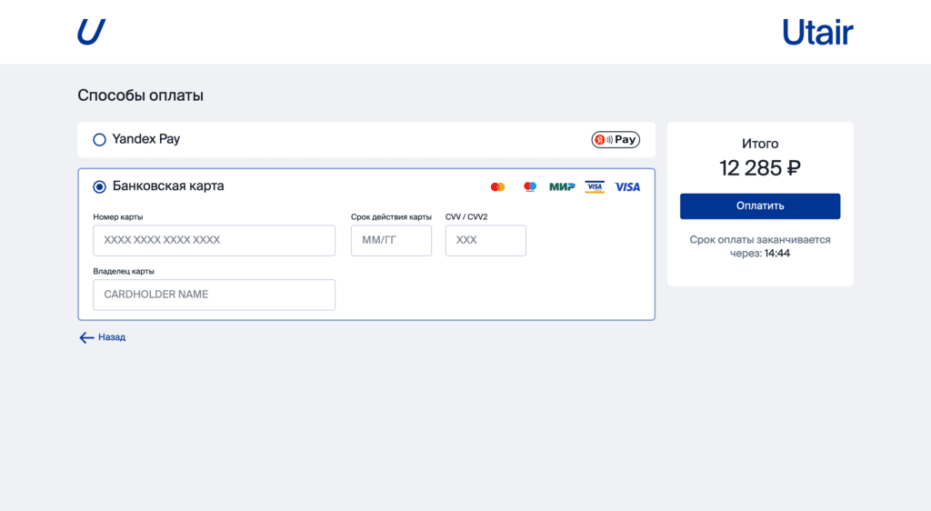Click the blue VISA logo
The width and height of the screenshot is (931, 511).
[x=627, y=187]
